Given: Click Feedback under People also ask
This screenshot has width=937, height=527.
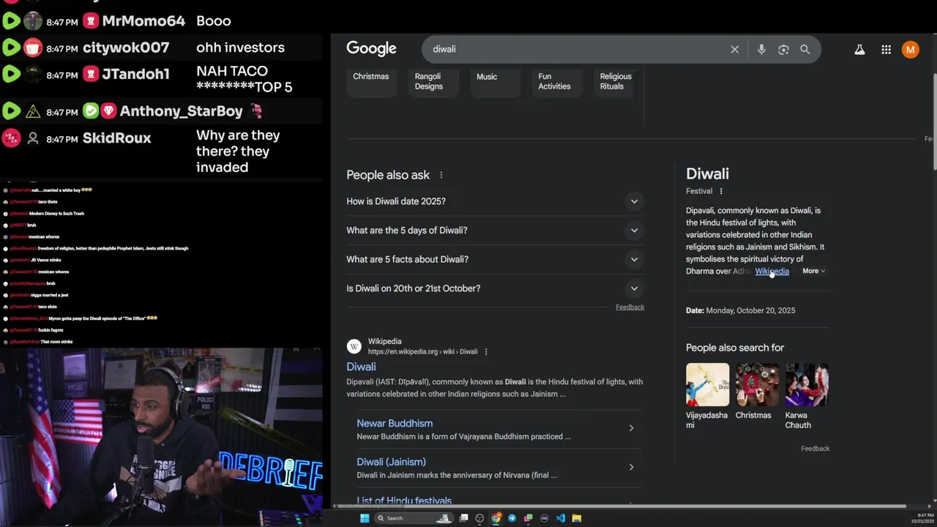Looking at the screenshot, I should point(630,307).
